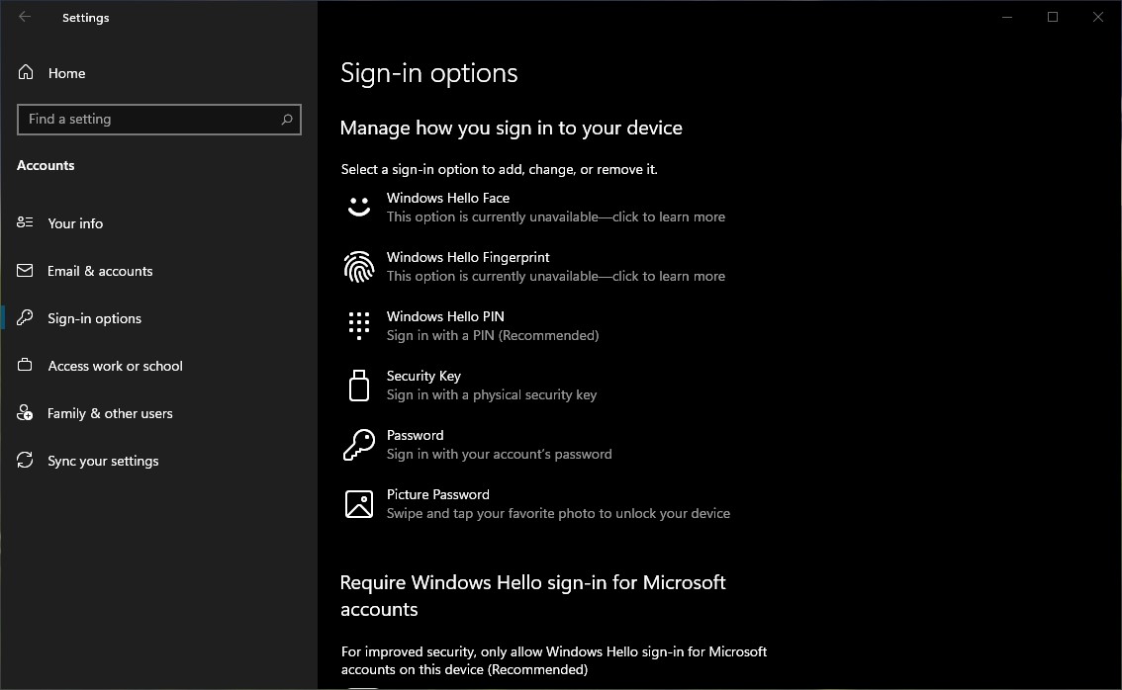Image resolution: width=1122 pixels, height=690 pixels.
Task: Click 'Sign in with a PIN (Recommended)' text
Action: click(x=493, y=335)
